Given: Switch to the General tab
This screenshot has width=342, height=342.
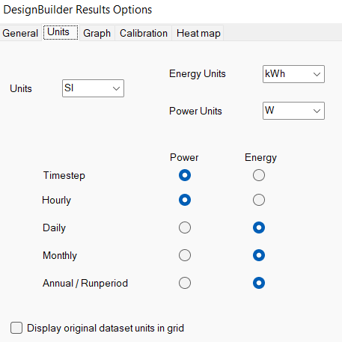Looking at the screenshot, I should pyautogui.click(x=20, y=33).
